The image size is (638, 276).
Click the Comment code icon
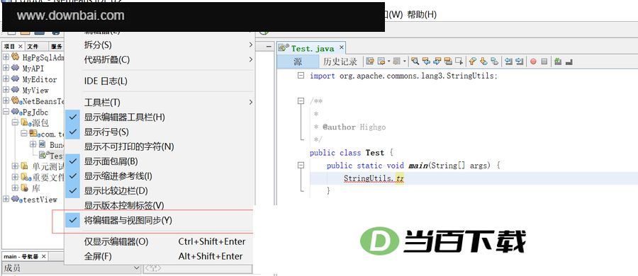(x=558, y=62)
